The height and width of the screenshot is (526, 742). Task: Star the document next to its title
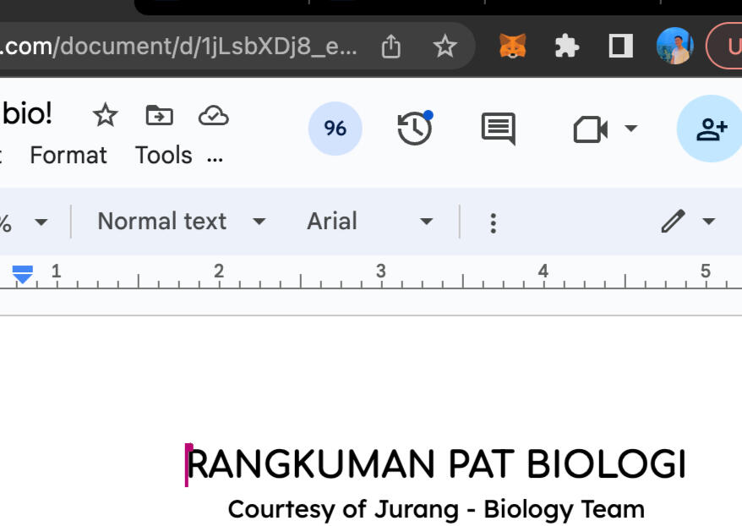[x=105, y=116]
